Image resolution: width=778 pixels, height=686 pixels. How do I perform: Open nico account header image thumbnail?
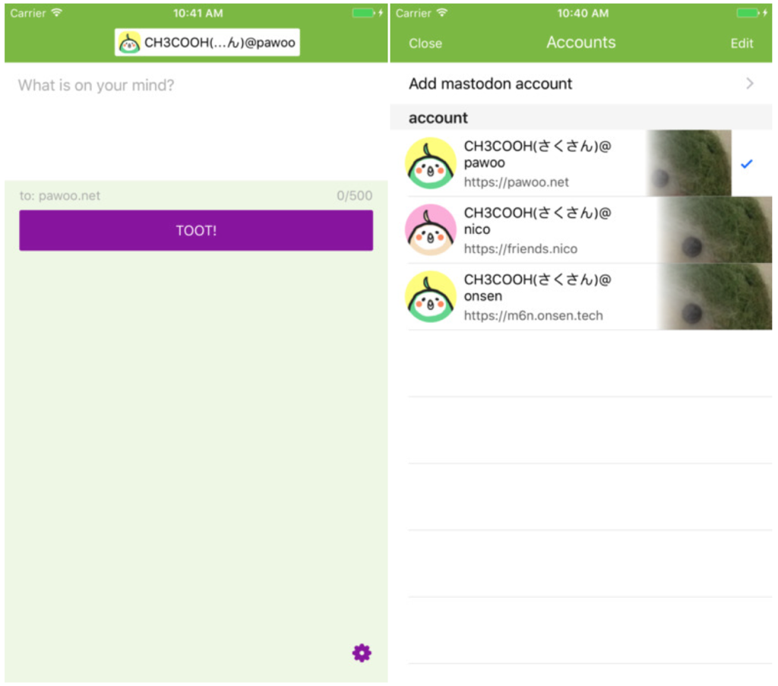point(715,229)
